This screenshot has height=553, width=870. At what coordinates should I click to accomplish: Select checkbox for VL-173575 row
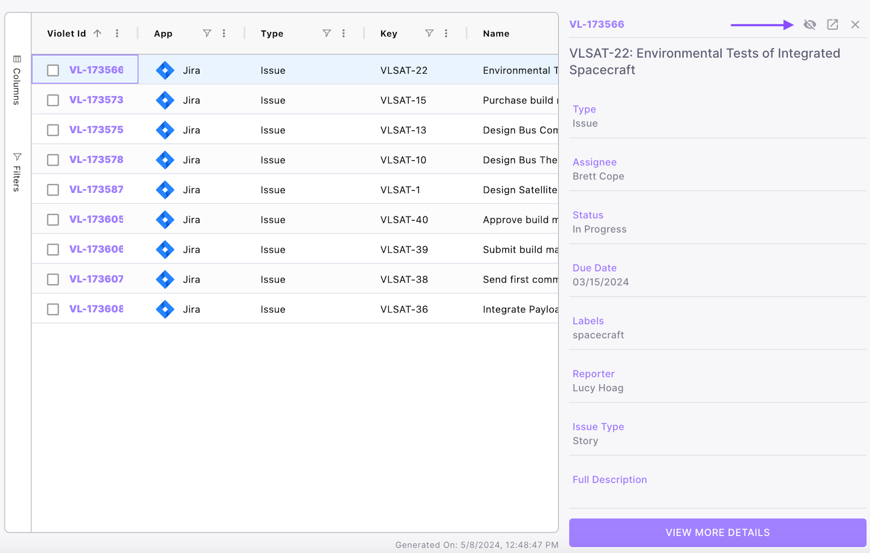[53, 130]
